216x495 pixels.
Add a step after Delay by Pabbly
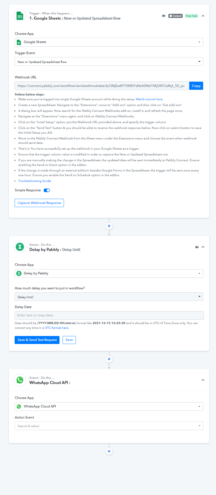coord(109,359)
